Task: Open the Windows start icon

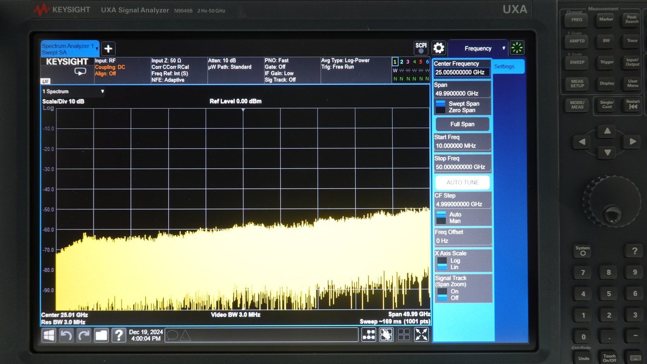Action: pyautogui.click(x=49, y=335)
